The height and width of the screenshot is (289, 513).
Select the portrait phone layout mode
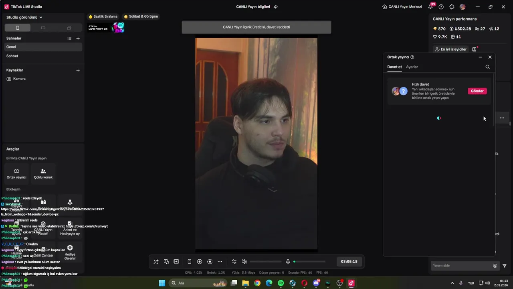pos(17,28)
